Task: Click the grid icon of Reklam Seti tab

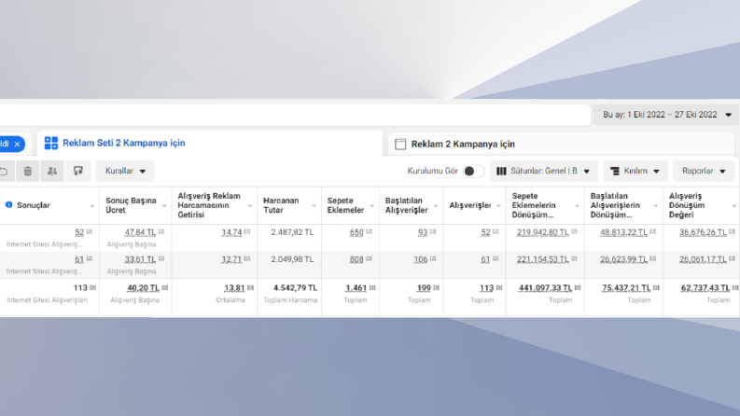Action: (x=51, y=143)
